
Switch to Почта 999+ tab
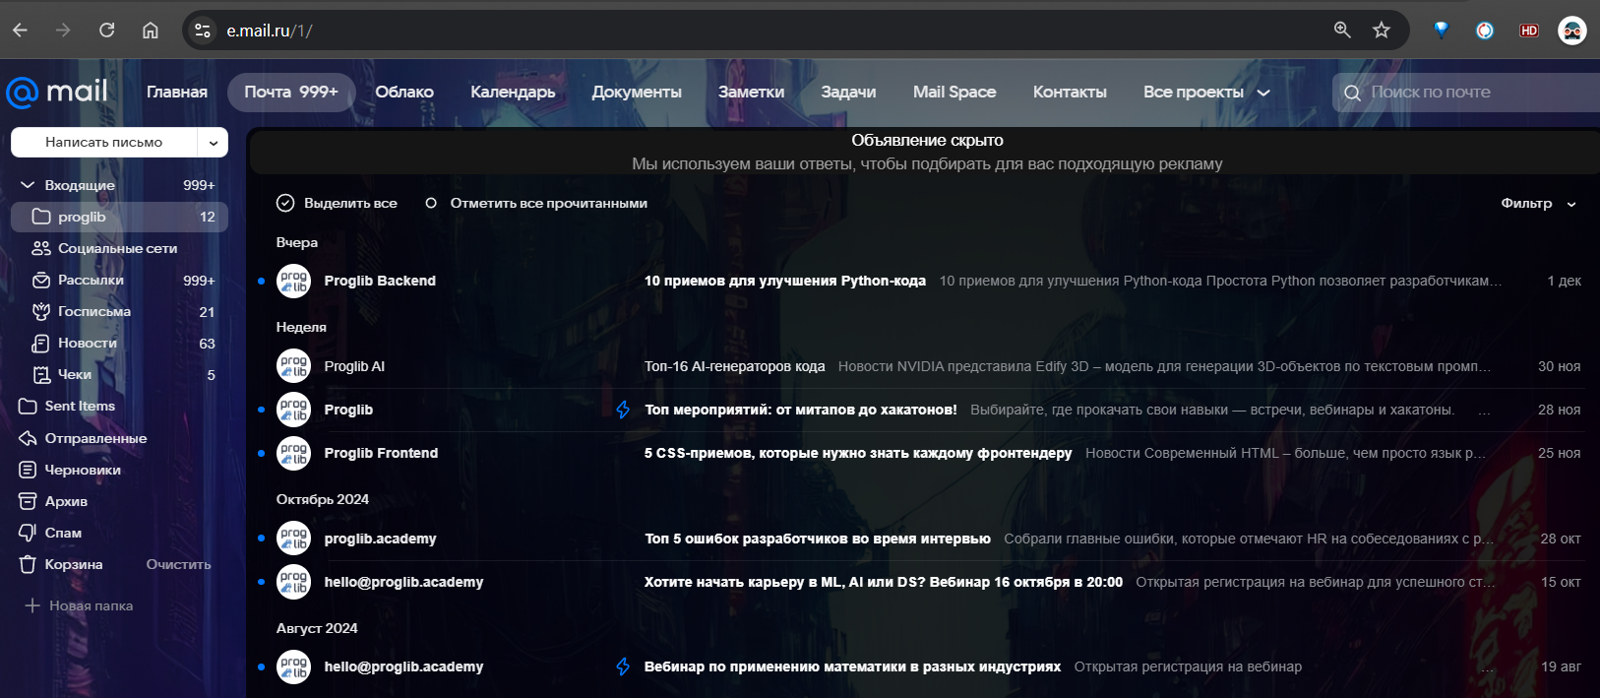(x=291, y=92)
